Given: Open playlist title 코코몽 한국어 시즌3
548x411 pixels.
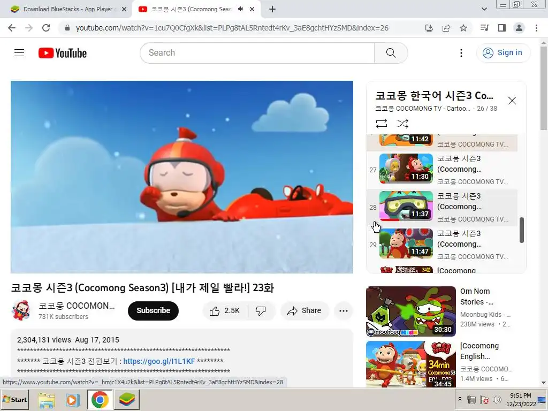Looking at the screenshot, I should pyautogui.click(x=435, y=95).
